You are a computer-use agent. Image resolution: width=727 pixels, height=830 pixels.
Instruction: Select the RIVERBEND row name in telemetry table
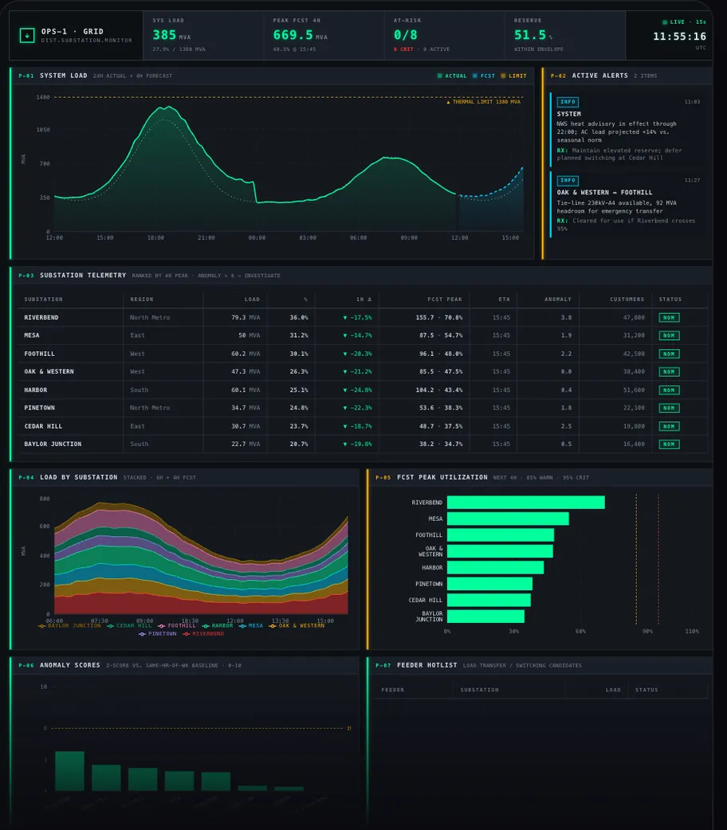click(41, 318)
